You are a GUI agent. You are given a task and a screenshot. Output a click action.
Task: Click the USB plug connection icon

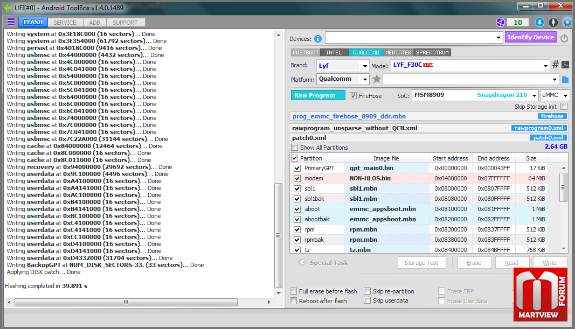pyautogui.click(x=553, y=23)
